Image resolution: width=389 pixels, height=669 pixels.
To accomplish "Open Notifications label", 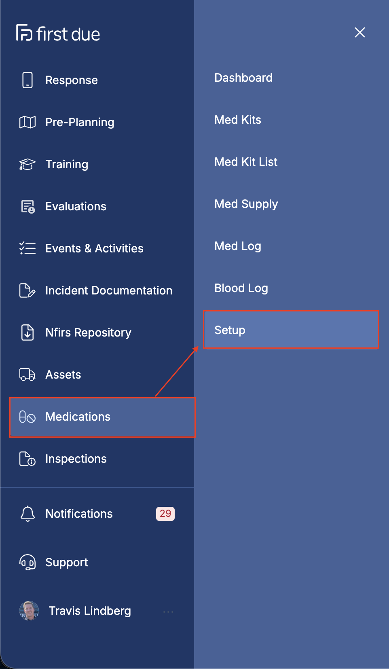I will pyautogui.click(x=79, y=514).
